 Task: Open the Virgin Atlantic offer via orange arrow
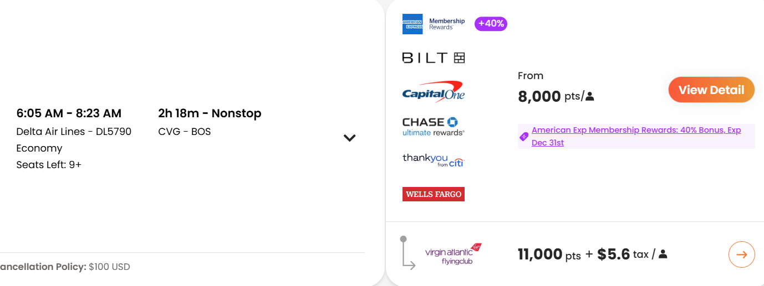click(x=741, y=254)
